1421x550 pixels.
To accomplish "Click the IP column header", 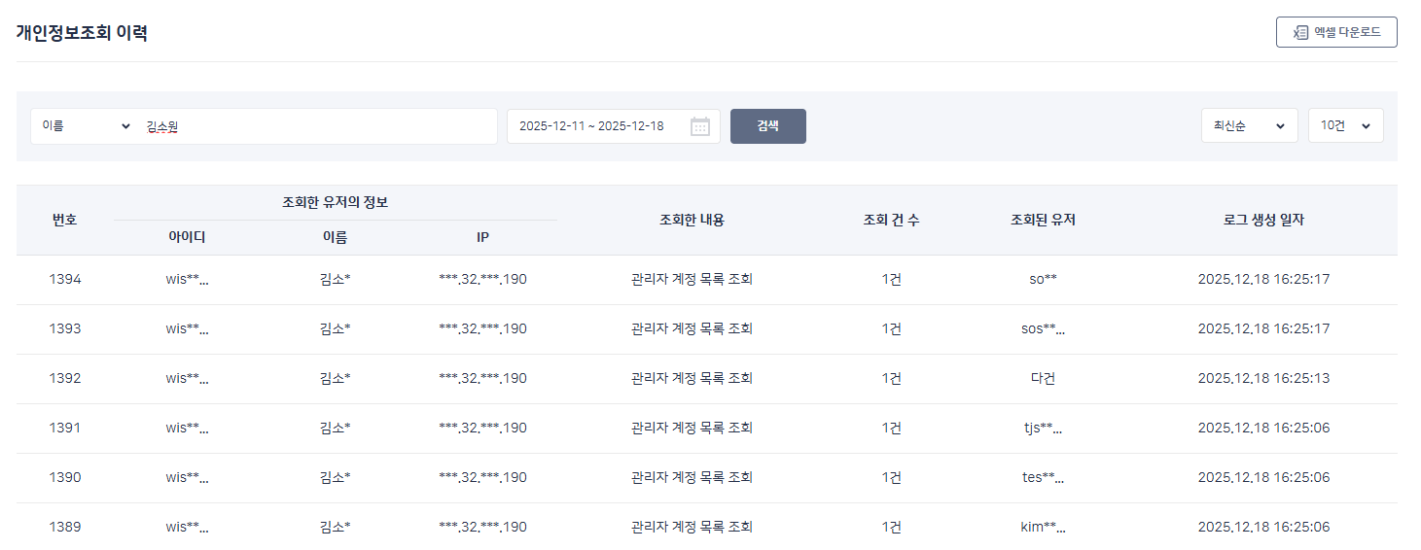I will pos(482,237).
